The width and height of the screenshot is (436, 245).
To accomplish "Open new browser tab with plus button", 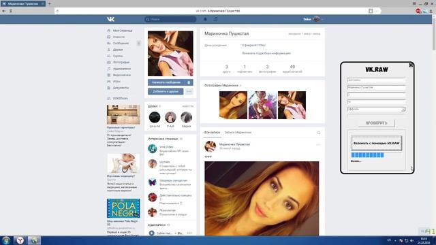I will click(50, 3).
